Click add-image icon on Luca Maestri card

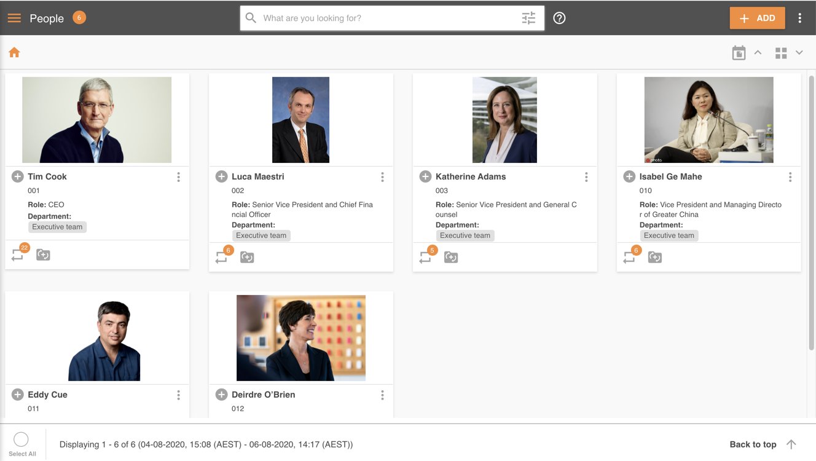pos(247,257)
